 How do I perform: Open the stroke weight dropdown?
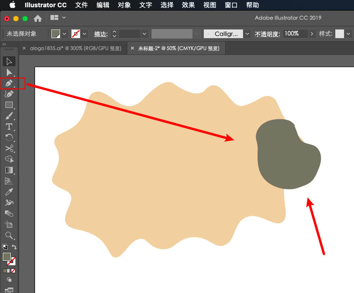(145, 34)
